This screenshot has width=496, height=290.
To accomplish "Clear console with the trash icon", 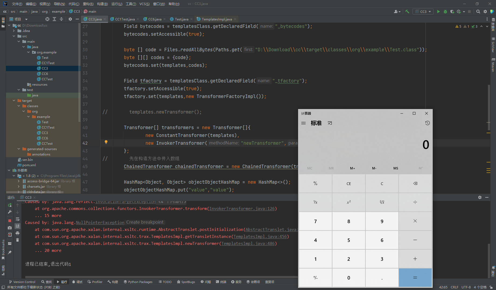I will pos(18,240).
